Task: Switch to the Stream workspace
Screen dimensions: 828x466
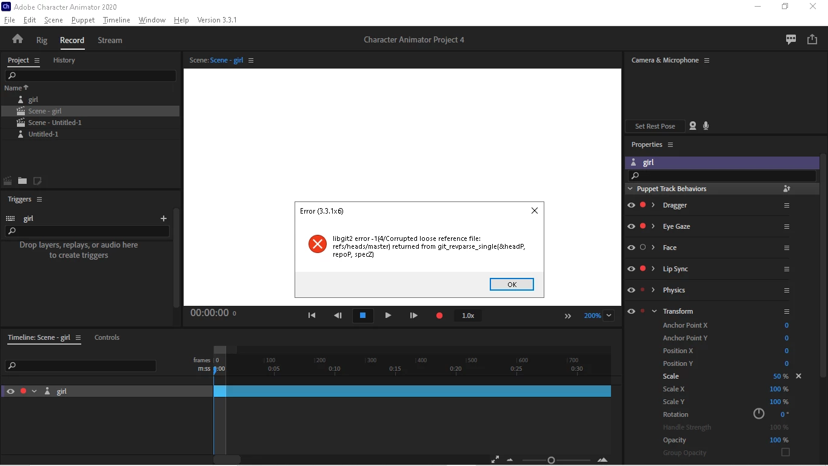Action: [x=110, y=40]
